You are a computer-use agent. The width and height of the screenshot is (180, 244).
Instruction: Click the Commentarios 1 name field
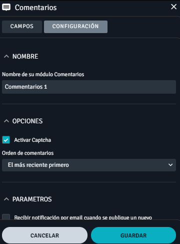89,87
